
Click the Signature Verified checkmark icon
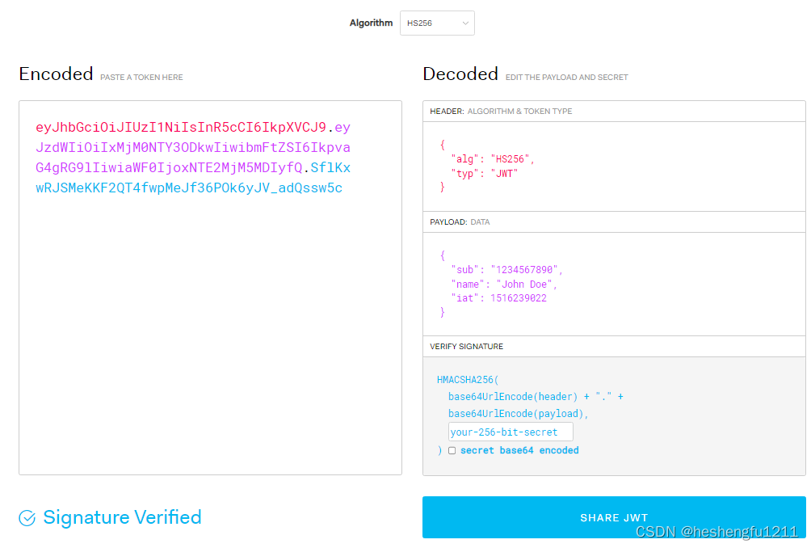(27, 518)
